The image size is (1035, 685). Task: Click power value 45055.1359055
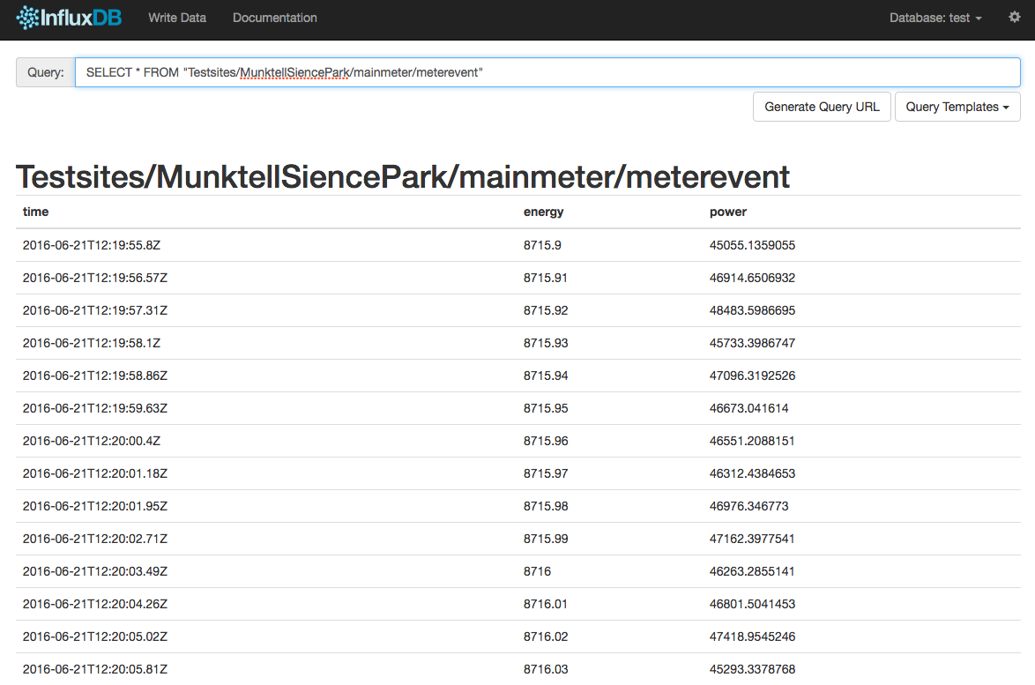753,245
